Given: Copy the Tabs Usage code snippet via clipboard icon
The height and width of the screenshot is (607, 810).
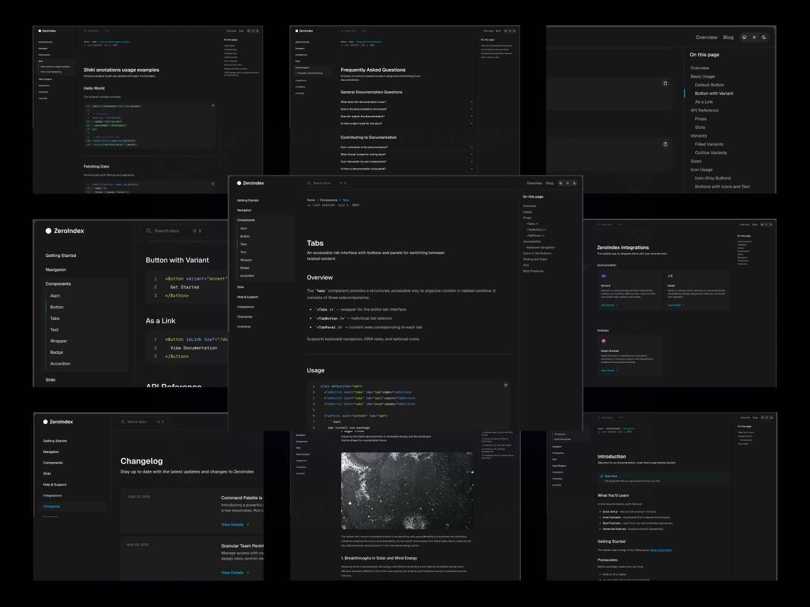Looking at the screenshot, I should (506, 385).
